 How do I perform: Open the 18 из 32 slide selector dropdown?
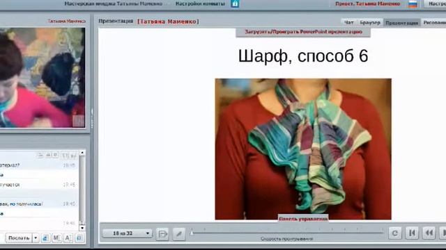127,233
